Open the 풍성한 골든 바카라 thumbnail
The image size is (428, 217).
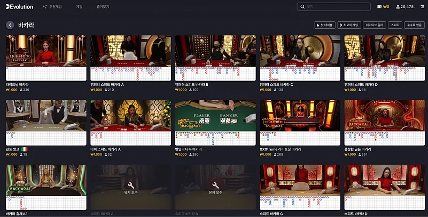385,116
